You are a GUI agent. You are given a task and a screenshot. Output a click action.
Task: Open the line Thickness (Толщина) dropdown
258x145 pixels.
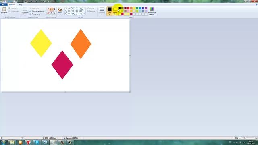(102, 11)
